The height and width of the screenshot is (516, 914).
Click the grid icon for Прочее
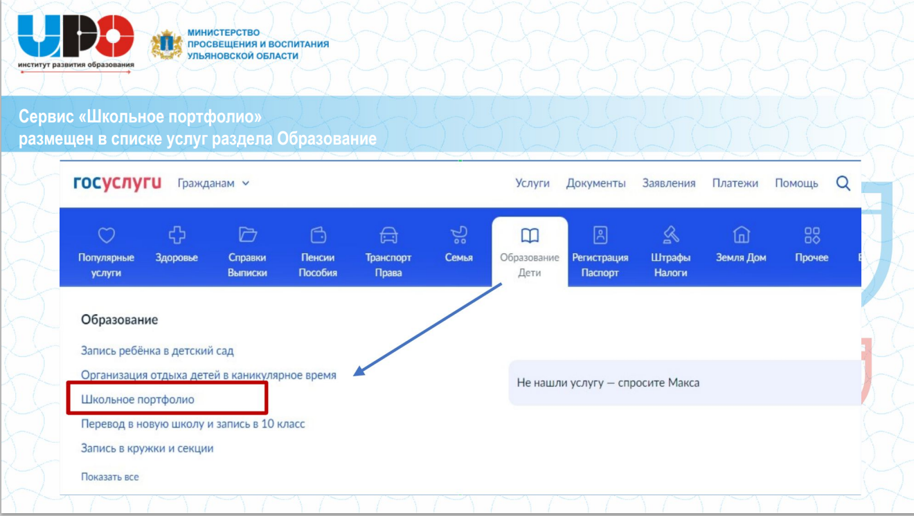[x=812, y=235]
